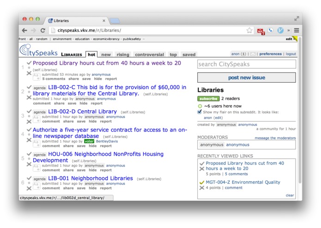The image size is (321, 228).
Task: Switch to the hot tab
Action: pos(91,54)
